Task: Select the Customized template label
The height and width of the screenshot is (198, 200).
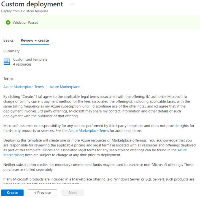Action: 30,59
